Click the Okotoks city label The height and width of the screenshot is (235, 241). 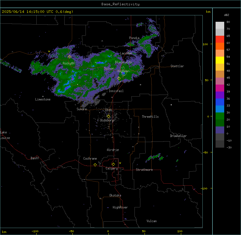pyautogui.click(x=115, y=195)
